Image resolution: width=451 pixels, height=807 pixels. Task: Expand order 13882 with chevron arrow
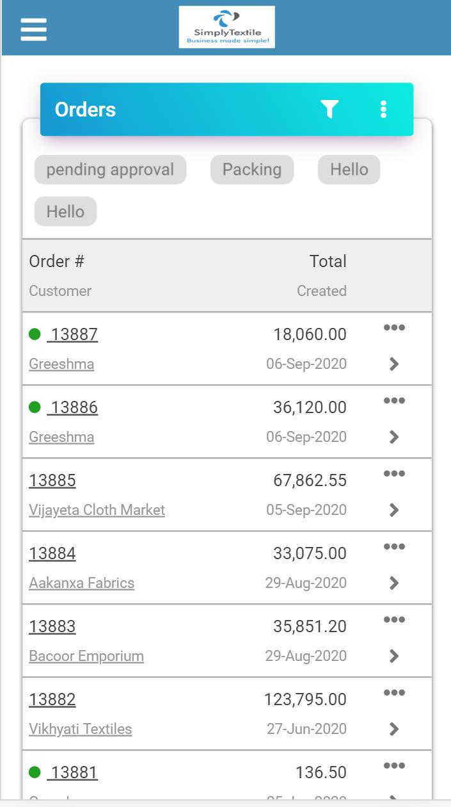[394, 729]
